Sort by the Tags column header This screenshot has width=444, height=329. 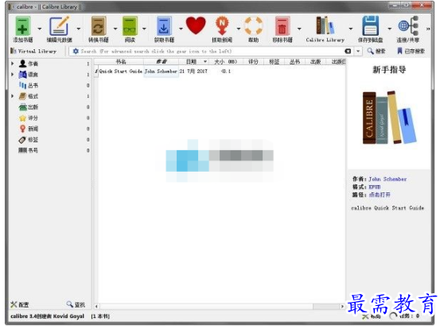point(274,62)
